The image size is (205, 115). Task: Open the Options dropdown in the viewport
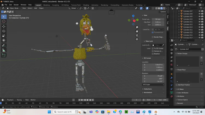[x=164, y=12]
